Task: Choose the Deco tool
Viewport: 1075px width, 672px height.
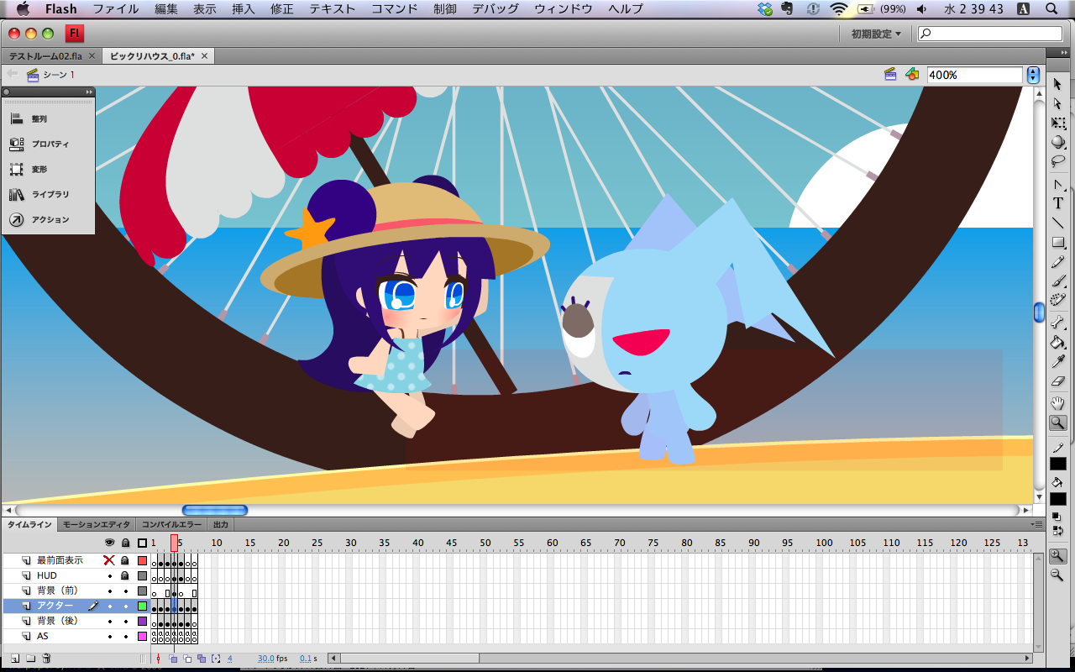Action: 1057,300
